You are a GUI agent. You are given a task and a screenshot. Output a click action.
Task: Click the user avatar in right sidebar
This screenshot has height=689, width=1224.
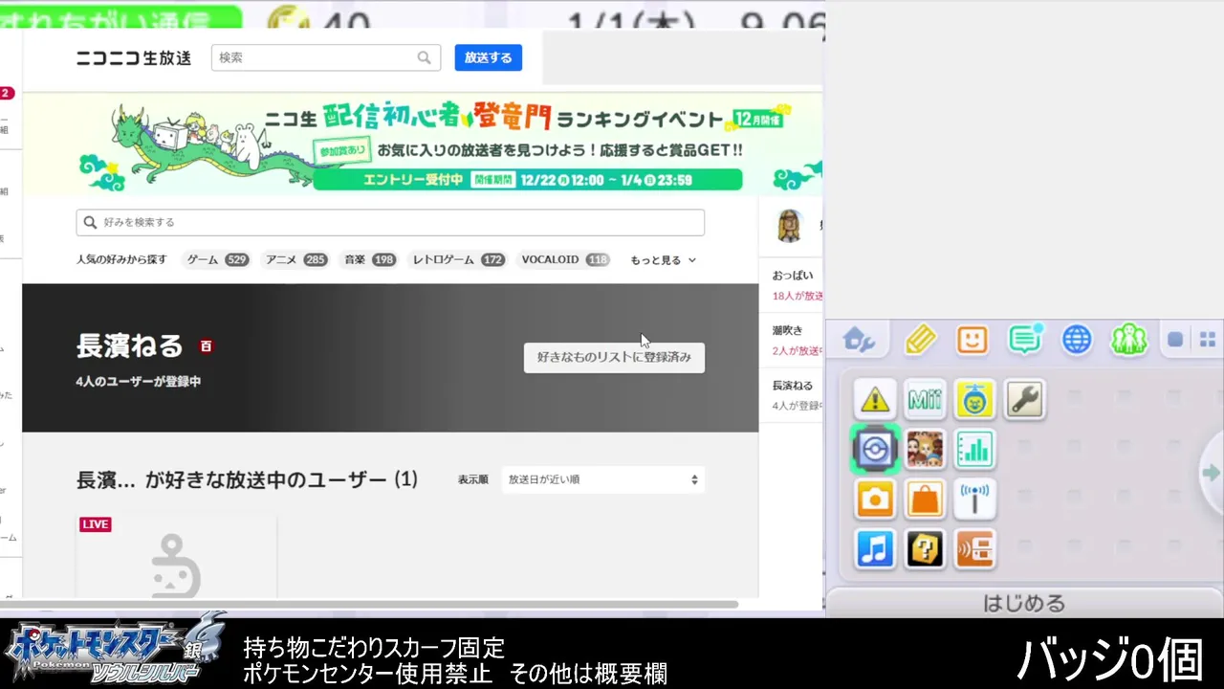(789, 226)
